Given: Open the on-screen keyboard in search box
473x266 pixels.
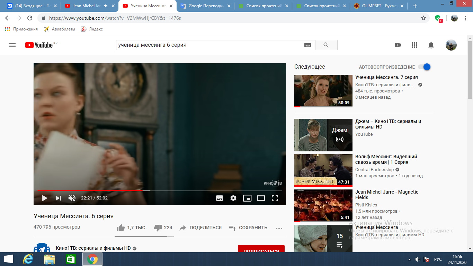Looking at the screenshot, I should pos(307,45).
